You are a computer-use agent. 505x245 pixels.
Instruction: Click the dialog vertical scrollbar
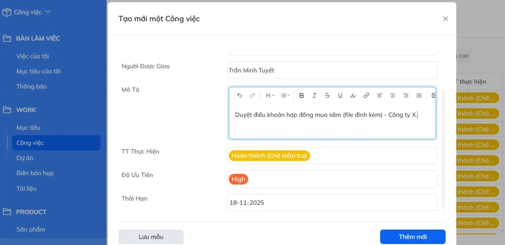pos(443,149)
